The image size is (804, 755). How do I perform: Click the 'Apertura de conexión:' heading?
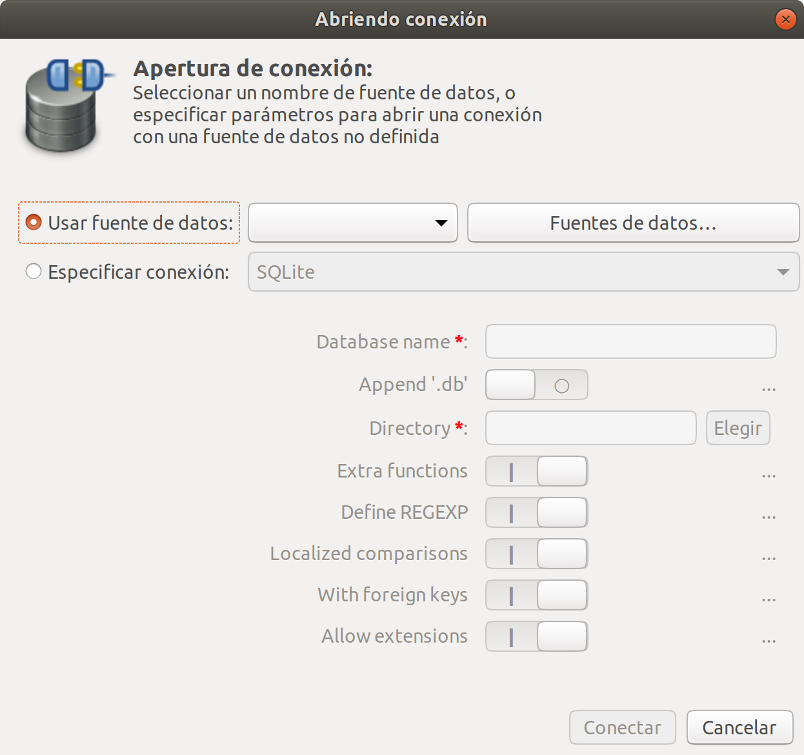pos(253,68)
